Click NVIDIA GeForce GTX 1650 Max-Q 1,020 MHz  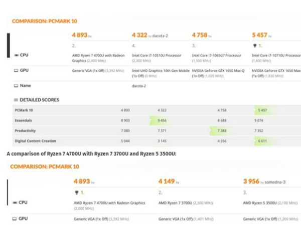(218, 73)
